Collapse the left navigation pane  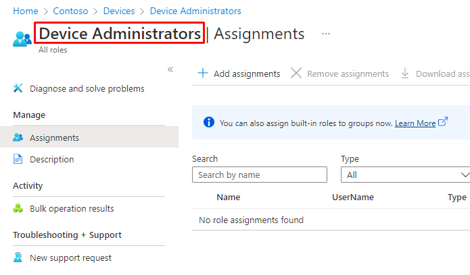click(x=170, y=69)
